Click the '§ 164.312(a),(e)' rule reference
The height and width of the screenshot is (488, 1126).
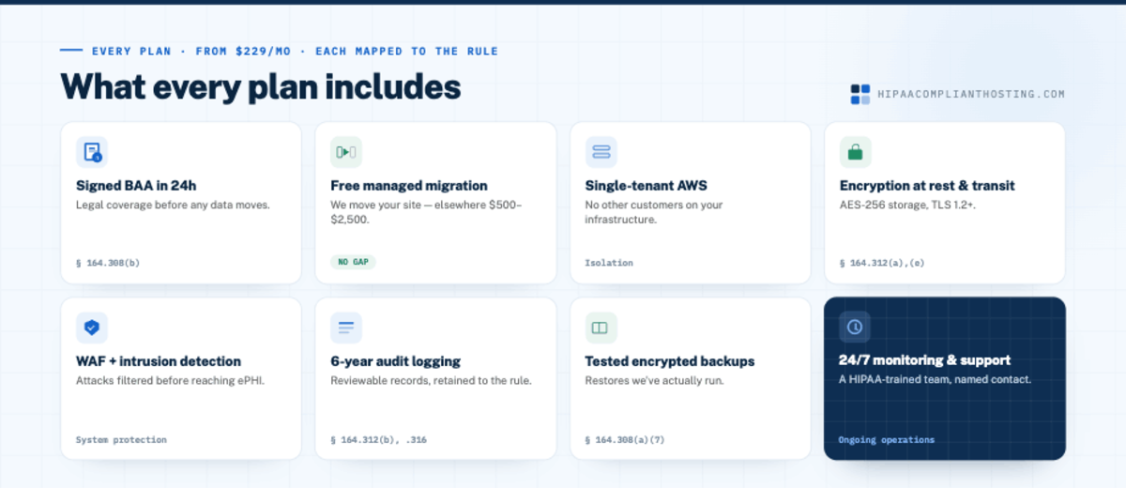pyautogui.click(x=882, y=263)
